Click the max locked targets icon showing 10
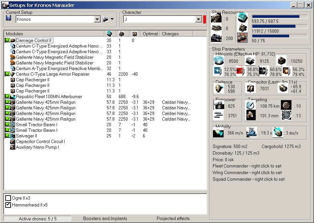Screen dimensions: 314x223 286,105
